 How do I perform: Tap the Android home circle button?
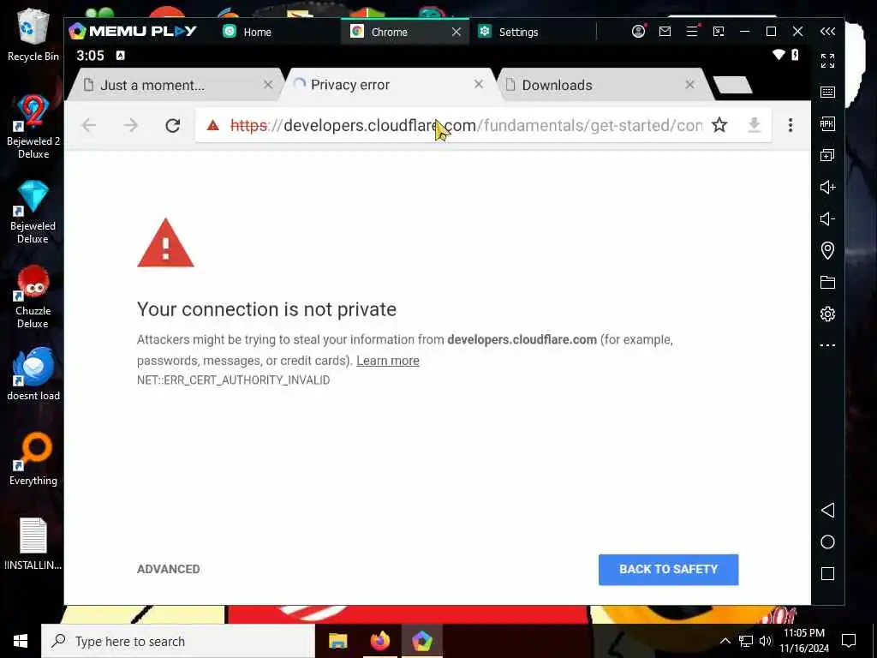(x=827, y=541)
